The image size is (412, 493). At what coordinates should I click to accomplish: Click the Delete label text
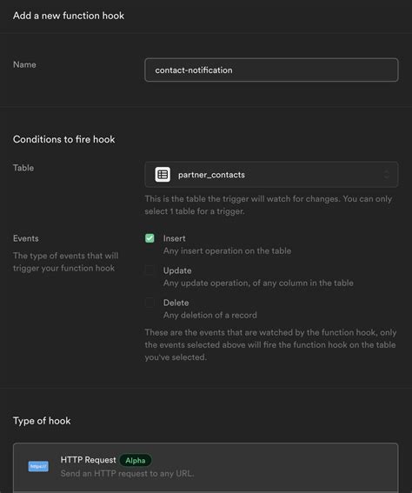176,303
